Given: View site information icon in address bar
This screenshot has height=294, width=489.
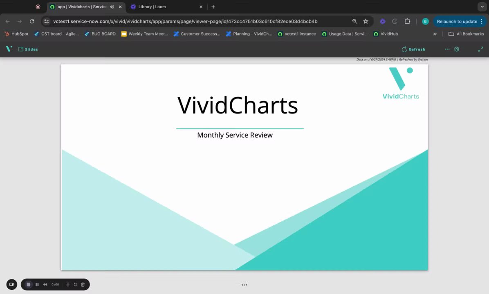Looking at the screenshot, I should (x=47, y=21).
